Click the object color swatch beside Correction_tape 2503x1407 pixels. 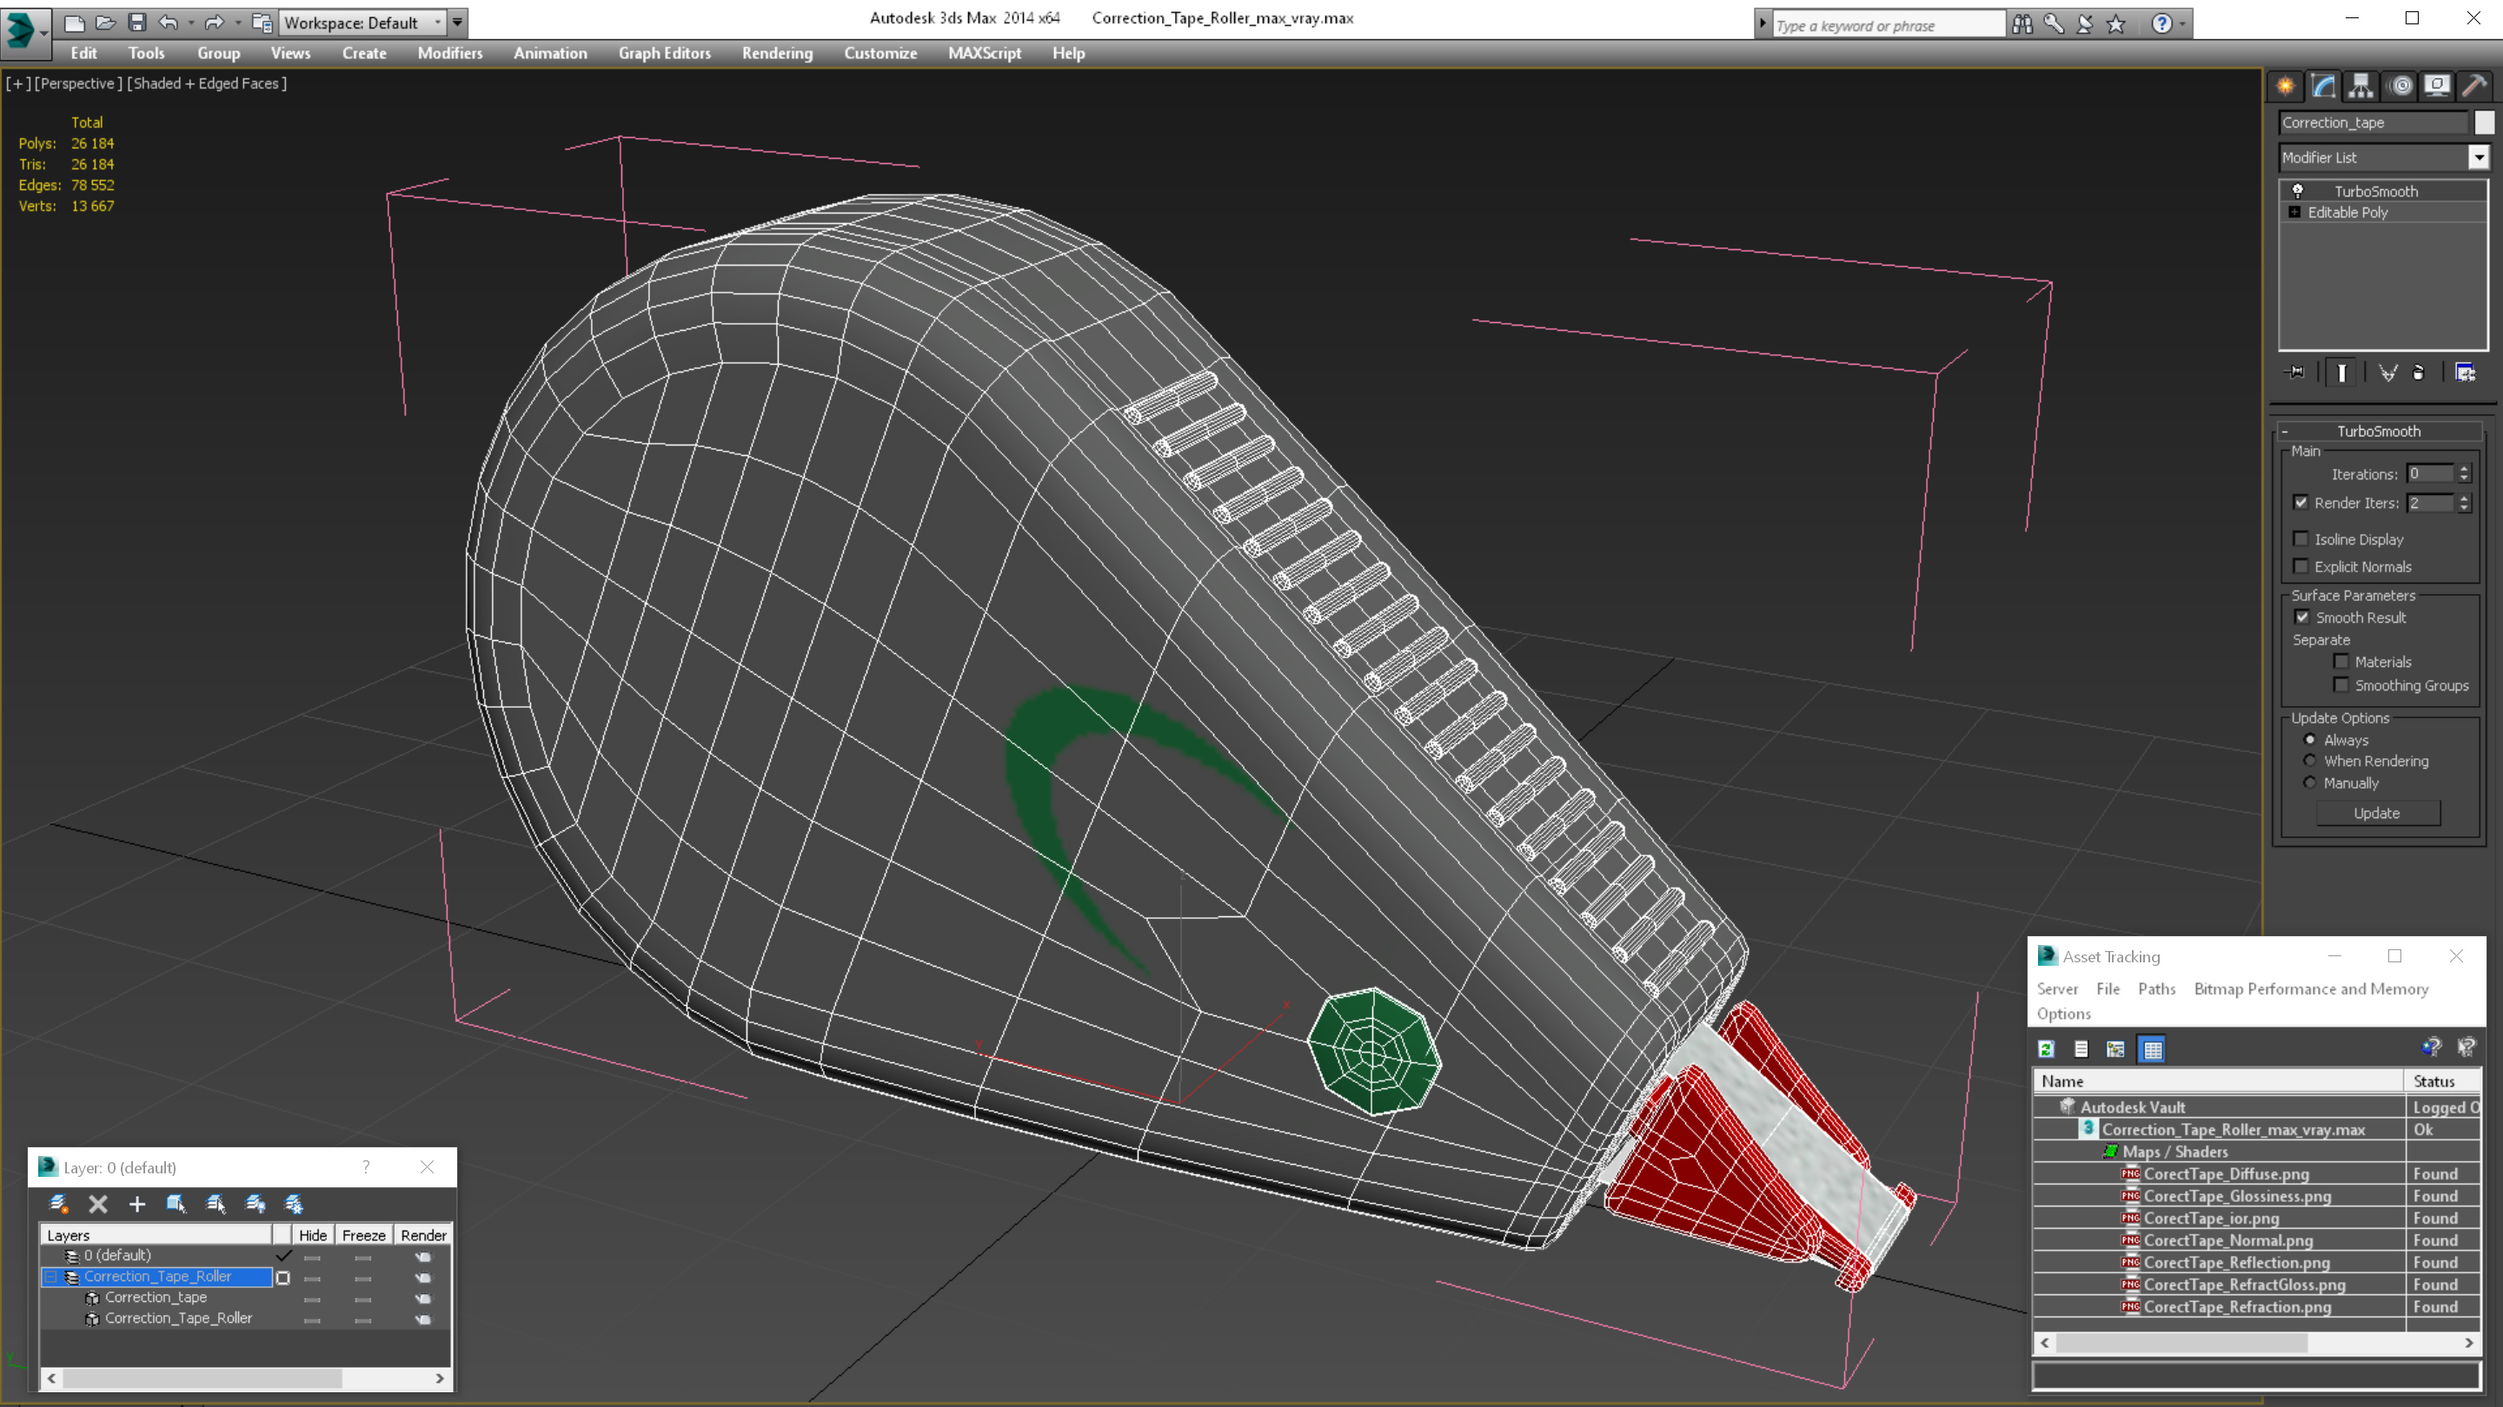tap(2484, 122)
